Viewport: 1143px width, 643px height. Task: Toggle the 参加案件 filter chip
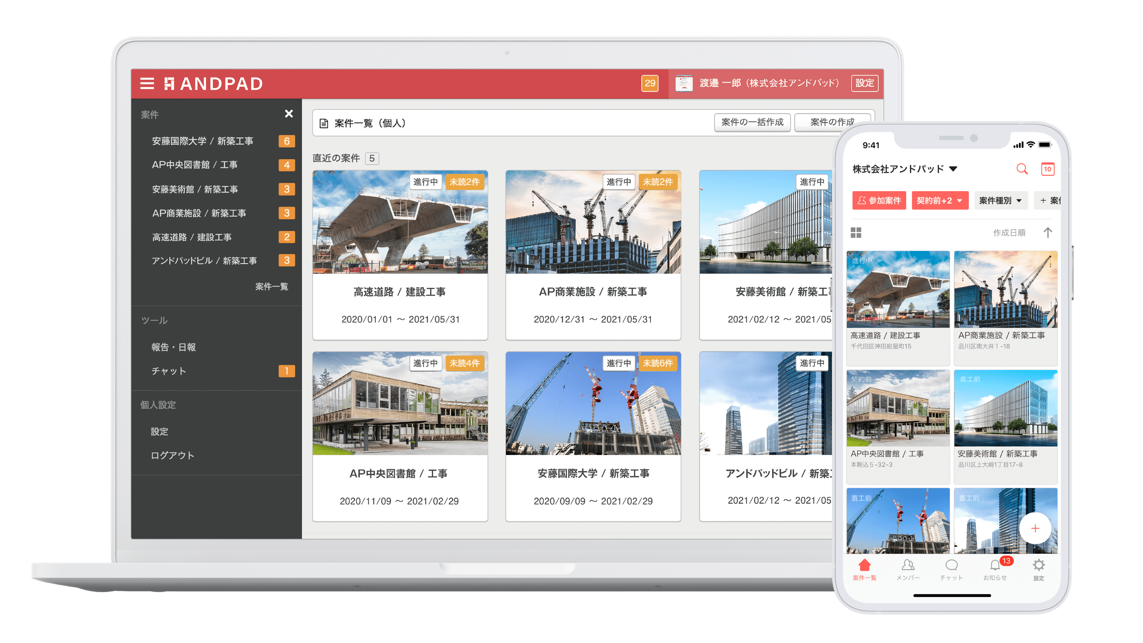point(879,200)
